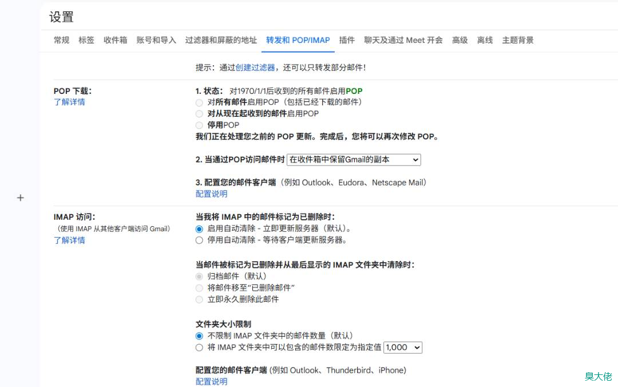Screen dimensions: 618x387
Task: Click '配置说明' link in POP section
Action: click(x=211, y=194)
